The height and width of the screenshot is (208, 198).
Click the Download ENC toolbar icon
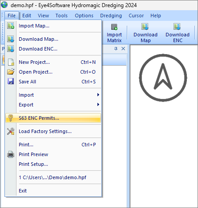click(x=177, y=27)
